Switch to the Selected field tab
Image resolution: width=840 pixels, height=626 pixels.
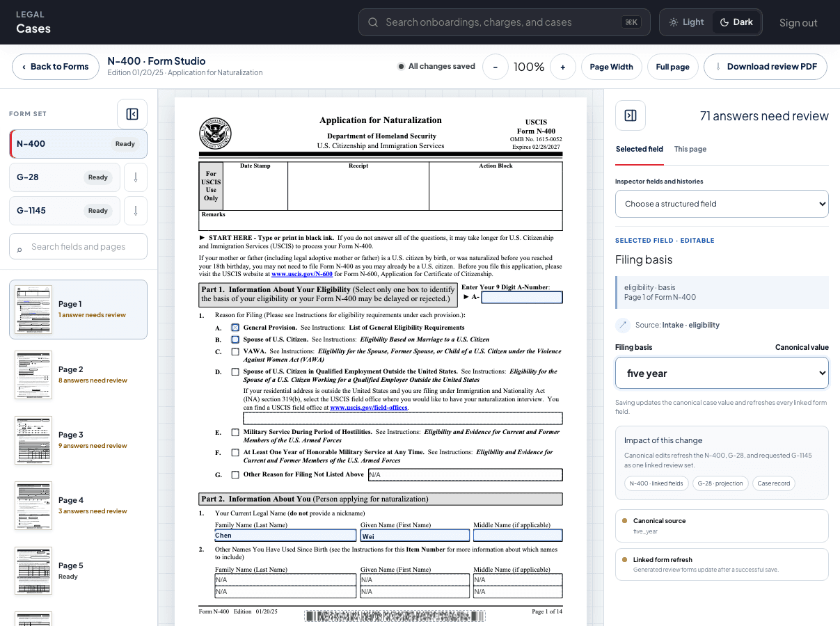[x=640, y=149]
